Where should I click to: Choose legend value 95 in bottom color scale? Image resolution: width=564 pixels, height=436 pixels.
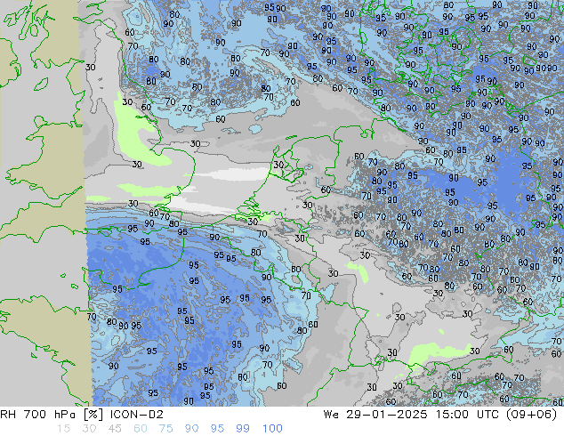tap(217, 429)
